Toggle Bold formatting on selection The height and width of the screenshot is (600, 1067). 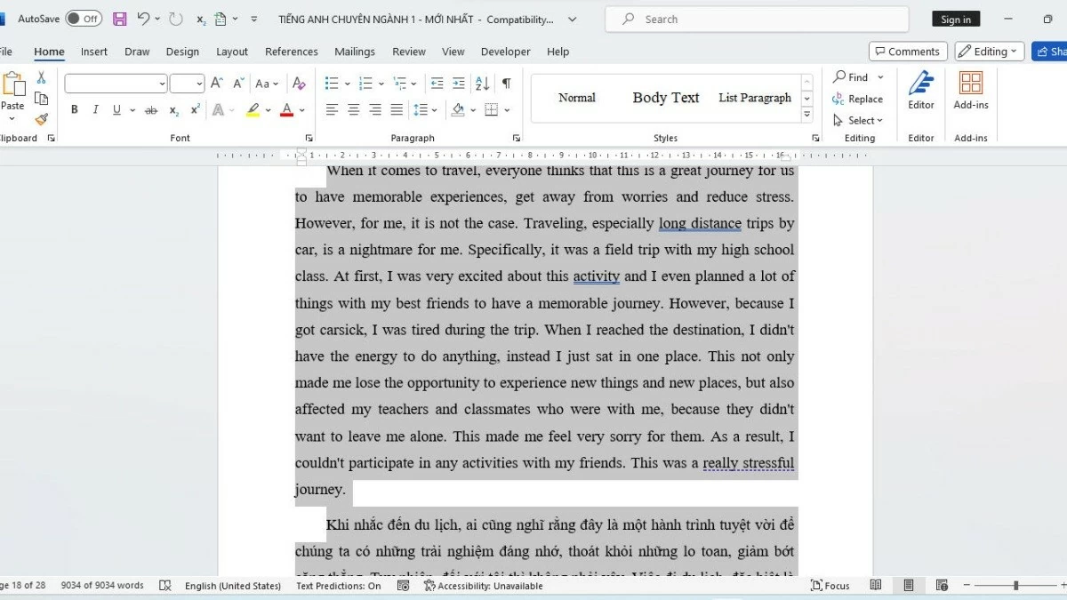click(75, 110)
